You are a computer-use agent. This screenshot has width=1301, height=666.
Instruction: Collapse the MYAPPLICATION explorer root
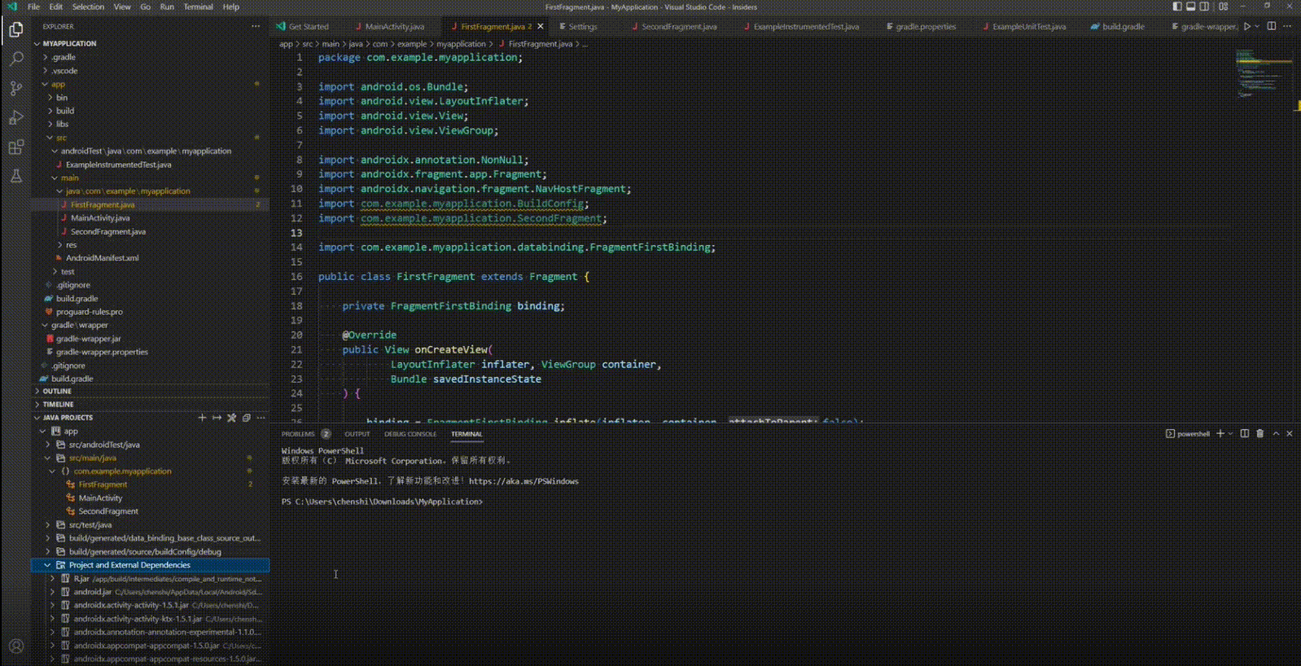click(x=68, y=43)
